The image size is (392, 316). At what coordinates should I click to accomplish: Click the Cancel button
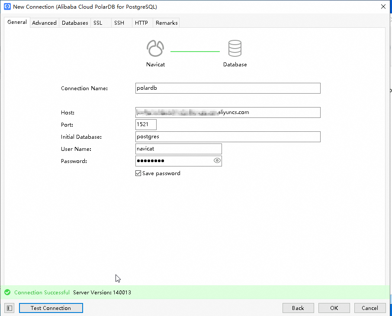370,308
